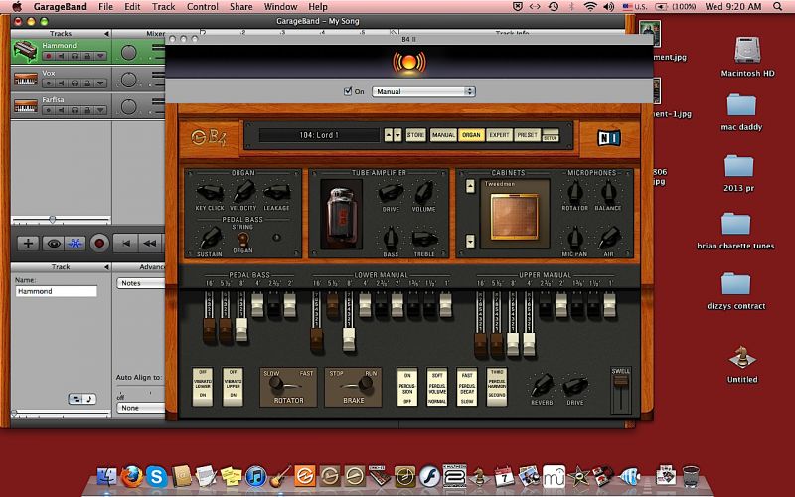Open the Share menu
Viewport: 795px width, 497px height.
pyautogui.click(x=240, y=7)
